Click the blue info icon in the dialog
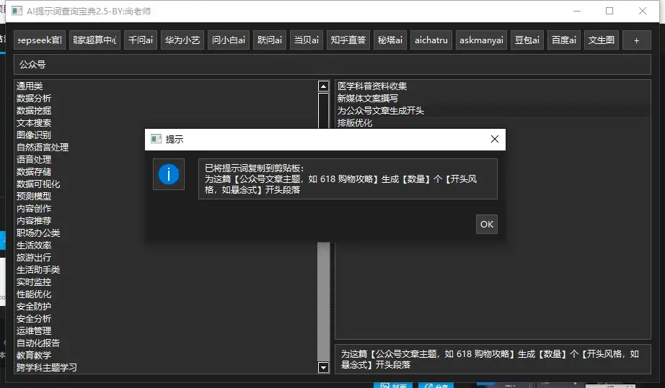Screen dimensions: 665x388 coord(168,174)
